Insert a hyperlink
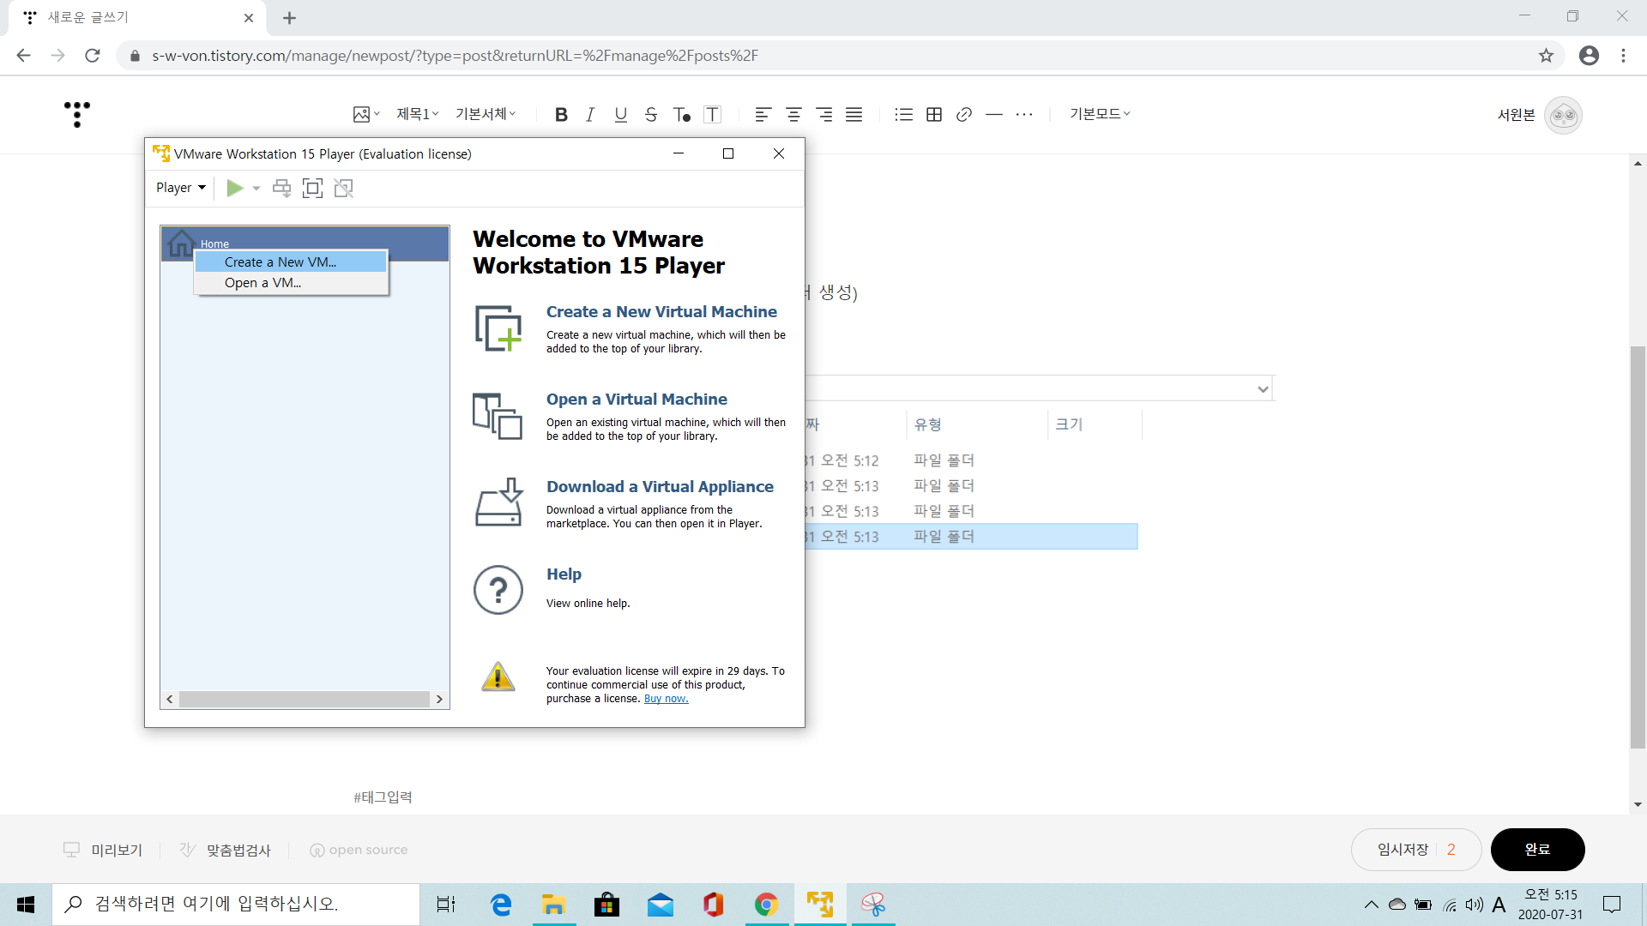1647x926 pixels. [964, 115]
